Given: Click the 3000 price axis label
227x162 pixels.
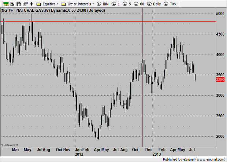Looking at the screenshot, I should 220,95.
